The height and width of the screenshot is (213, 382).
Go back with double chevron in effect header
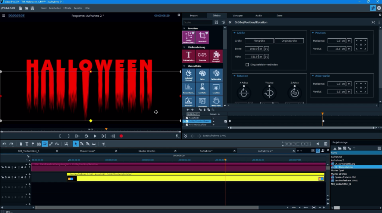tap(230, 22)
